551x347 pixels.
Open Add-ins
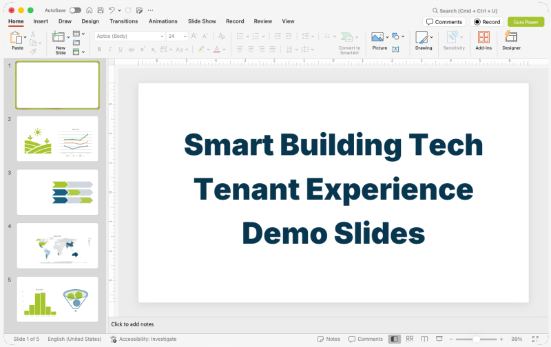484,40
